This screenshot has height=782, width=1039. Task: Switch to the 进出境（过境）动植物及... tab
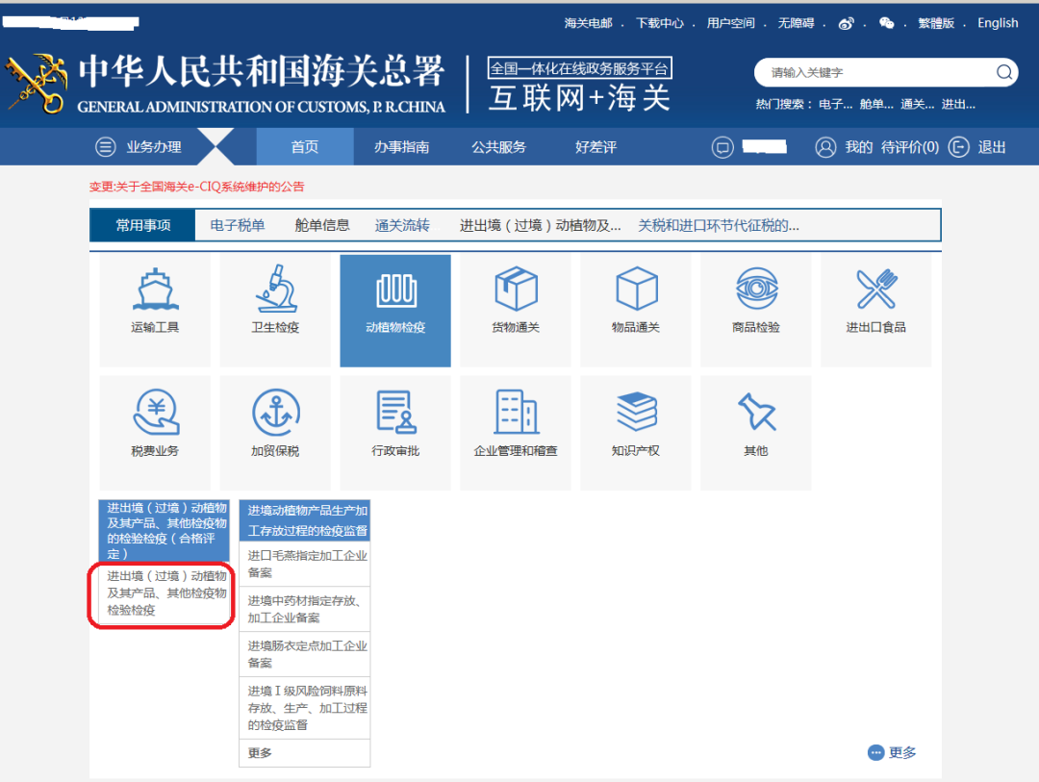point(540,225)
